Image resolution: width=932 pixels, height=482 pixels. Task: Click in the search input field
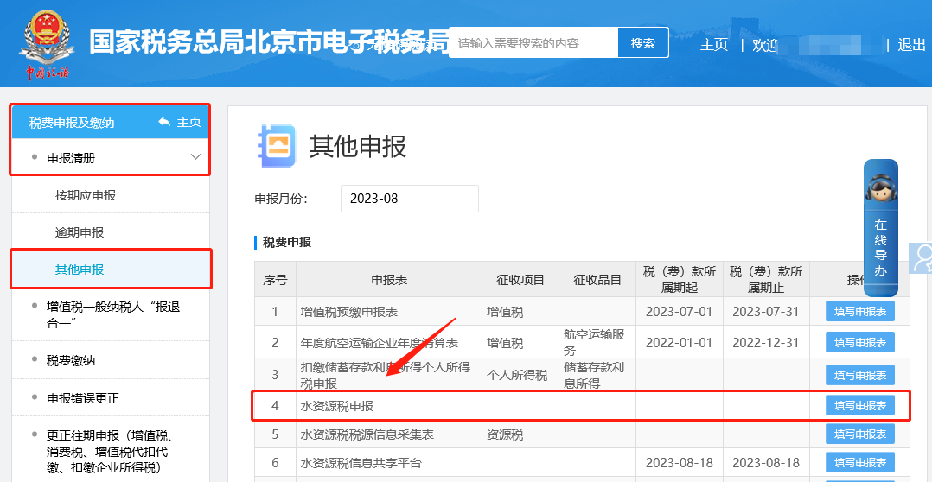click(533, 42)
